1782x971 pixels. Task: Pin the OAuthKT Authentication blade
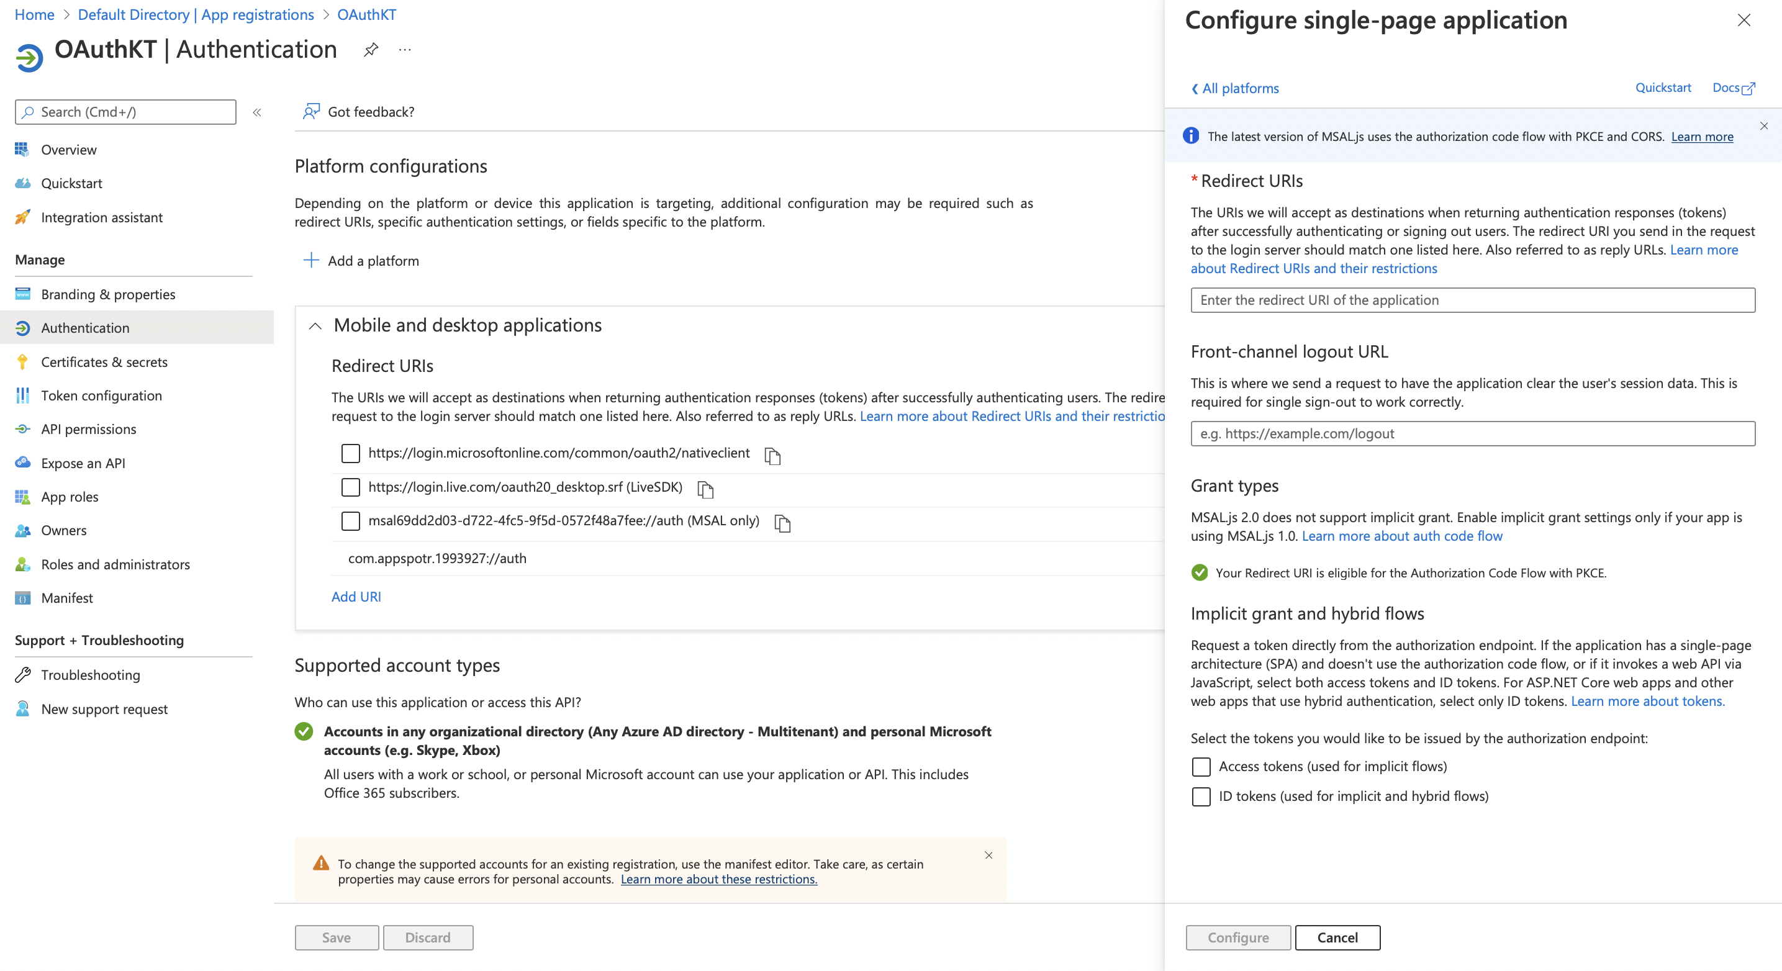click(371, 50)
